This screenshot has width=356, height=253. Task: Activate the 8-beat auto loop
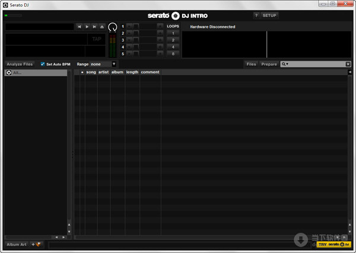[173, 54]
